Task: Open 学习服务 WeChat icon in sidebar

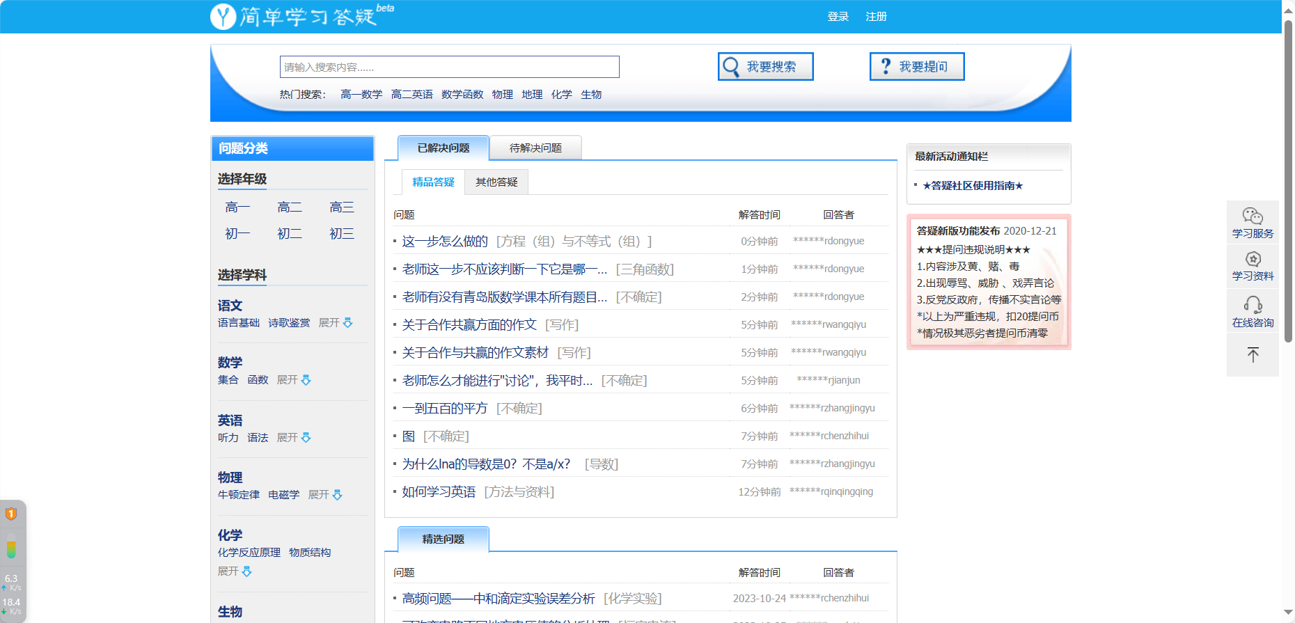Action: (1253, 216)
